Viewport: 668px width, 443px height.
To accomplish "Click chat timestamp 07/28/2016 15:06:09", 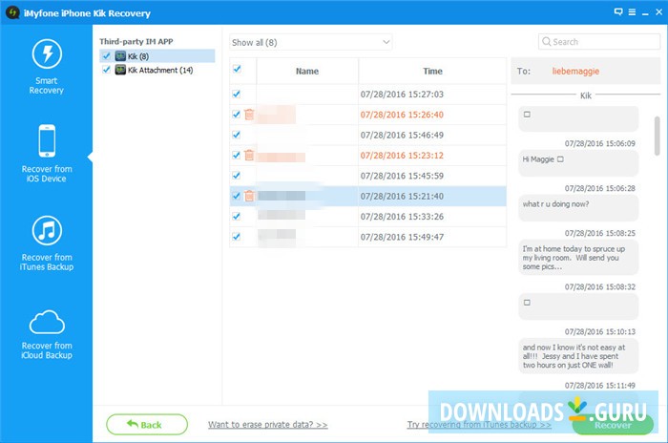I will coord(600,143).
